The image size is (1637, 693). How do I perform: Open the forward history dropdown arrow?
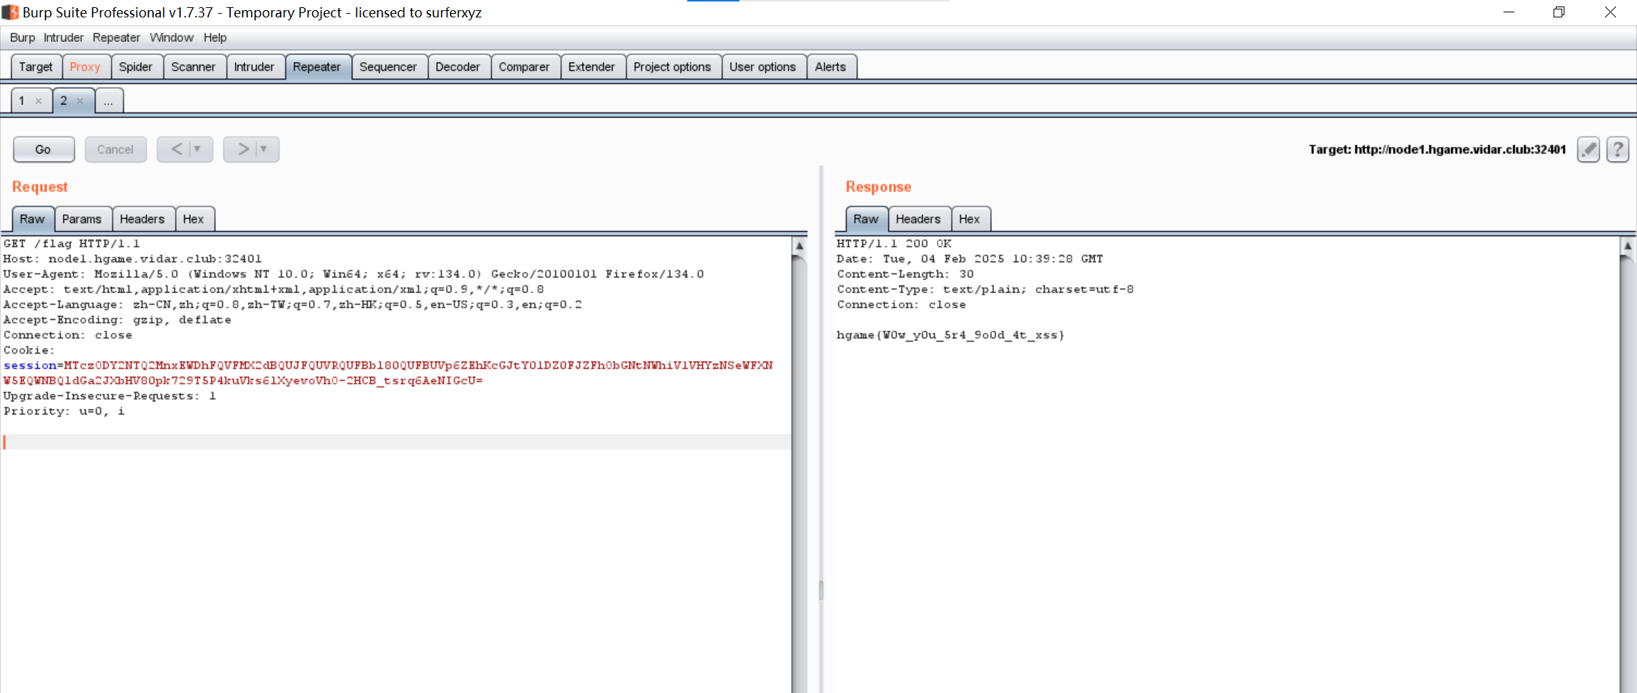(264, 149)
